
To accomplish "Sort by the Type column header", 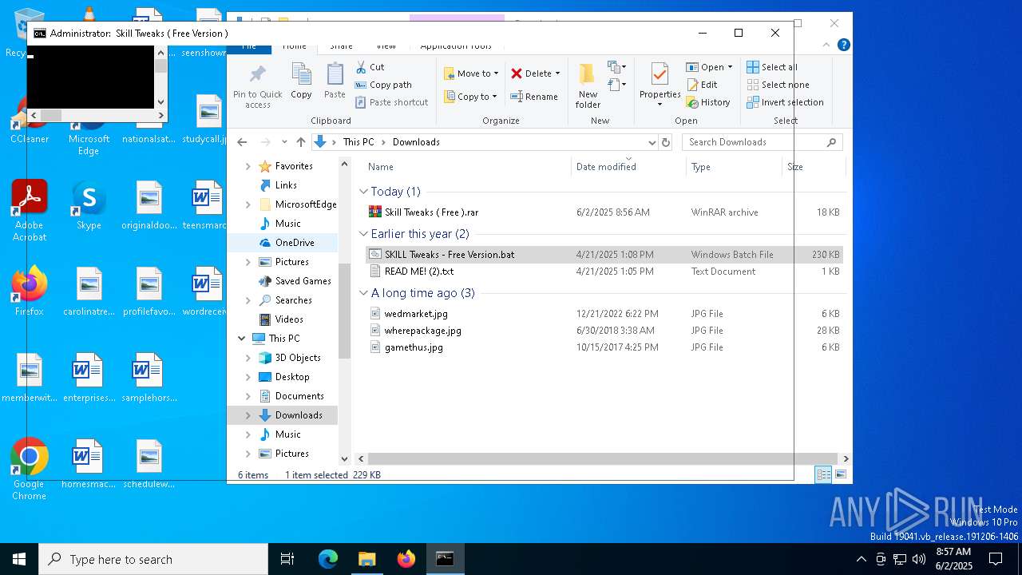I will [x=734, y=167].
